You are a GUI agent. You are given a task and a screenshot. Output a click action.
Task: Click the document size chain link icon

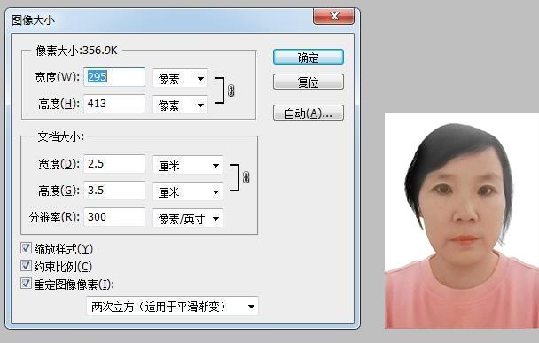tap(246, 177)
